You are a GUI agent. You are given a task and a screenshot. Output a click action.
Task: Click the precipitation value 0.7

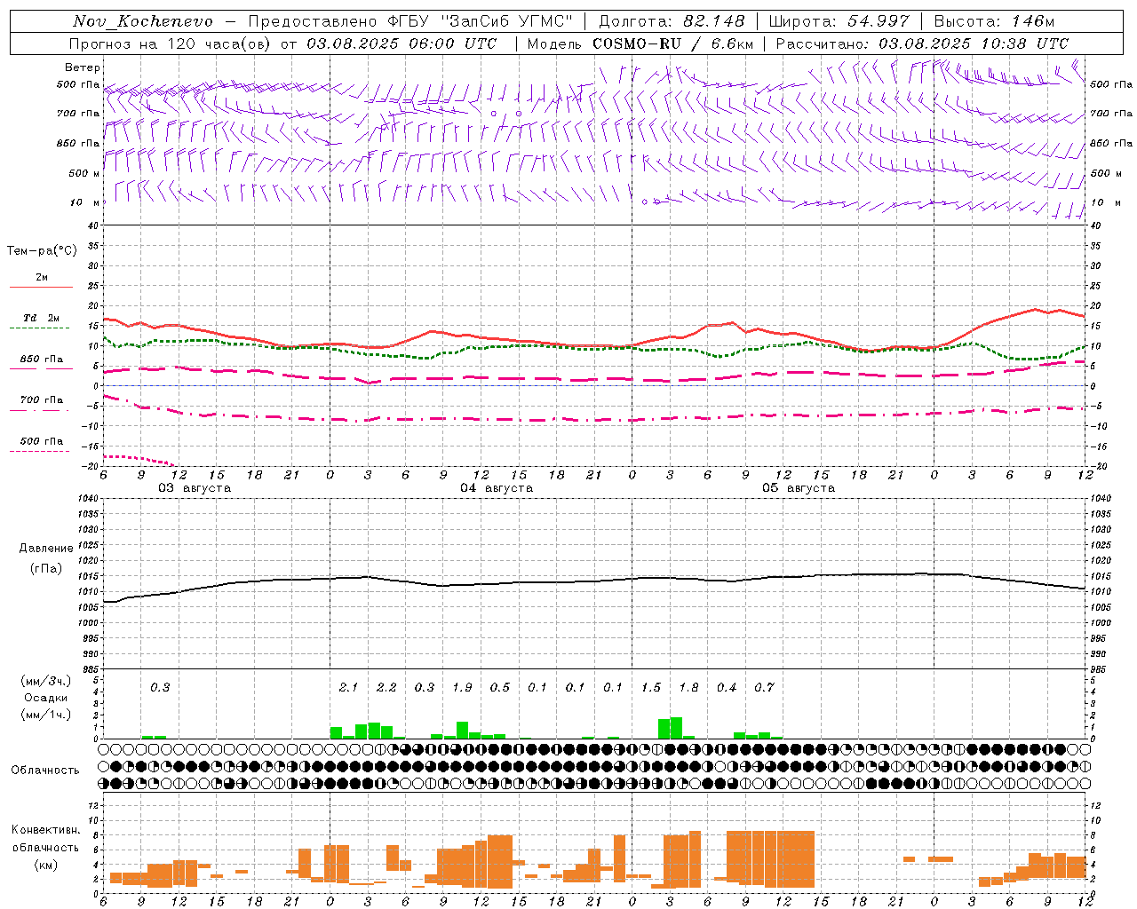click(764, 687)
